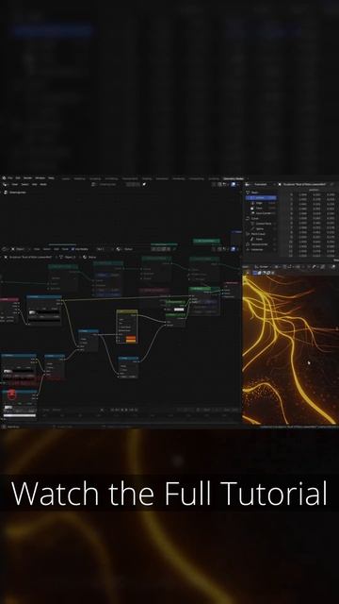Click the Play button in timeline

(126, 410)
